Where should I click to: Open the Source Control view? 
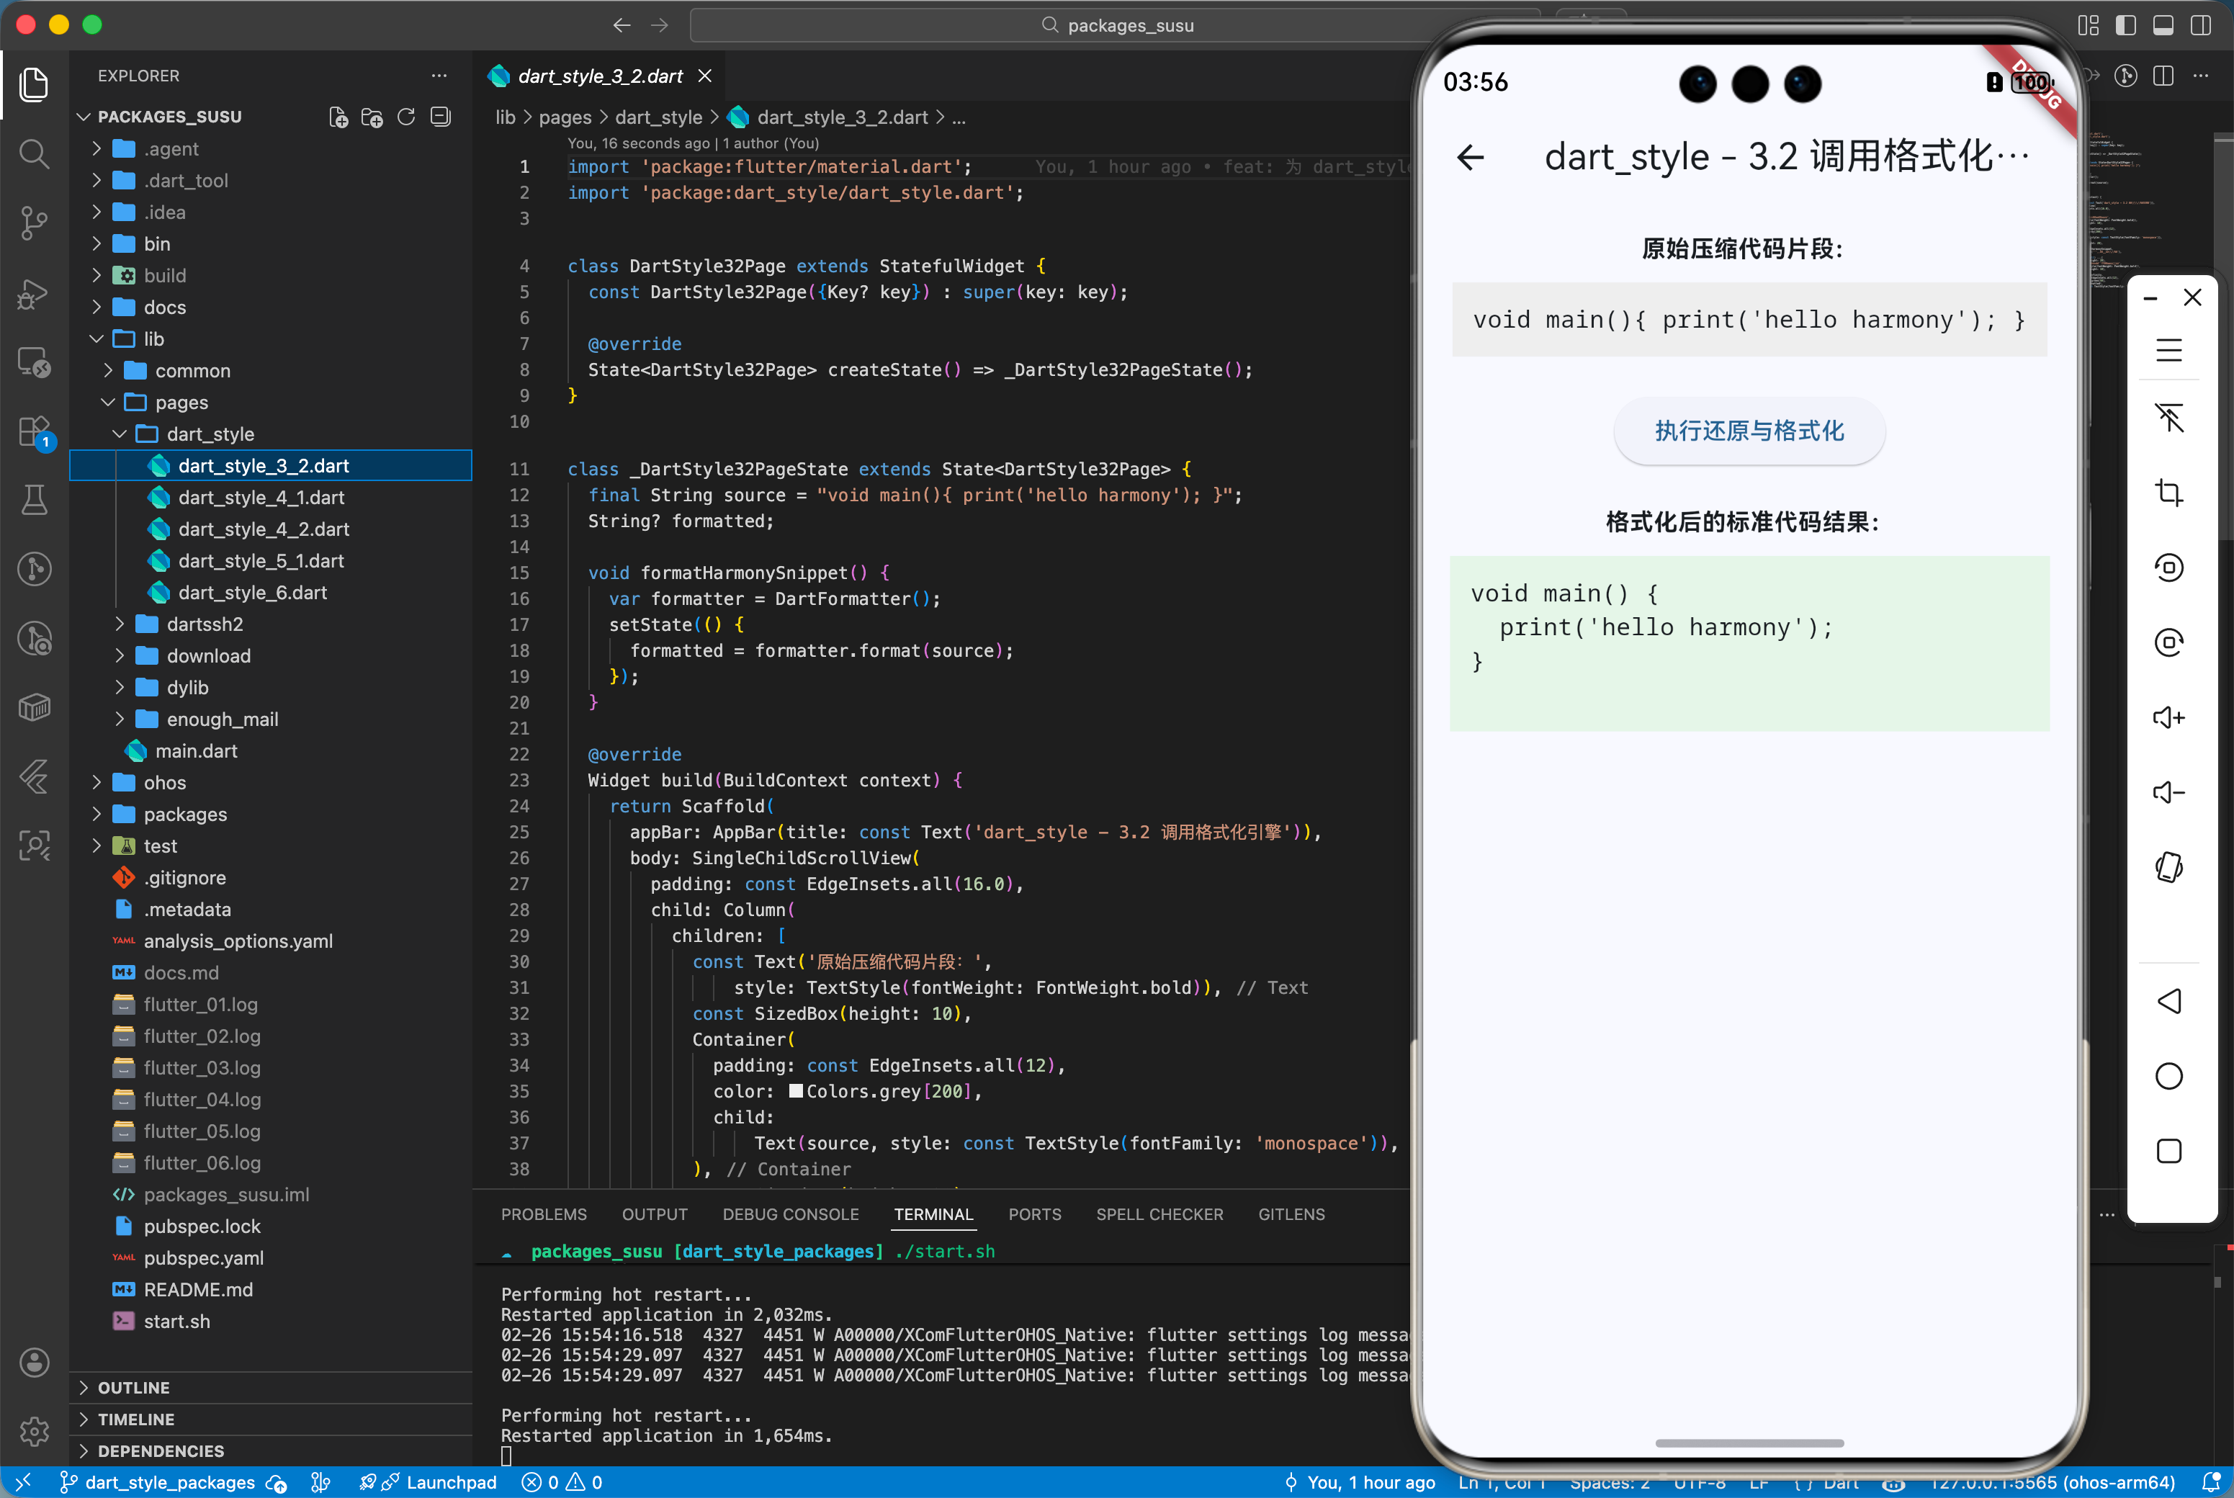tap(35, 223)
